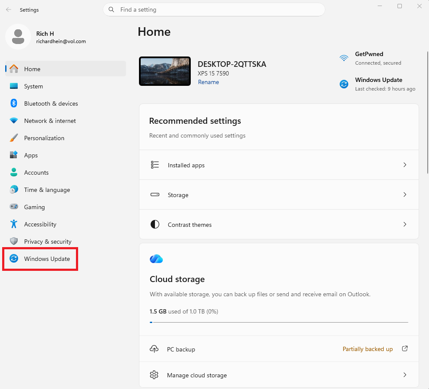Viewport: 429px width, 389px height.
Task: Click the PC backup cloud-upload icon
Action: [x=154, y=349]
